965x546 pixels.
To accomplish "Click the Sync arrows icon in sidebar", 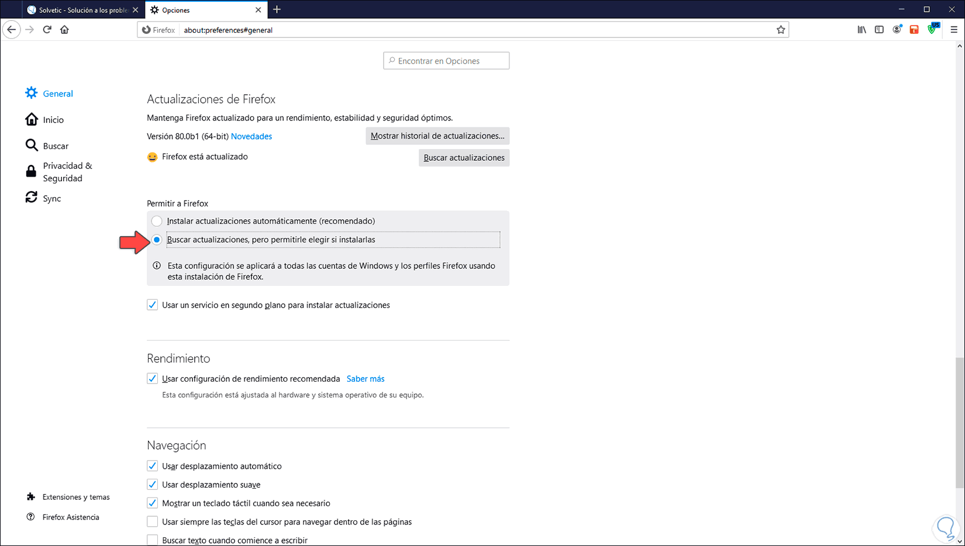I will (x=32, y=198).
